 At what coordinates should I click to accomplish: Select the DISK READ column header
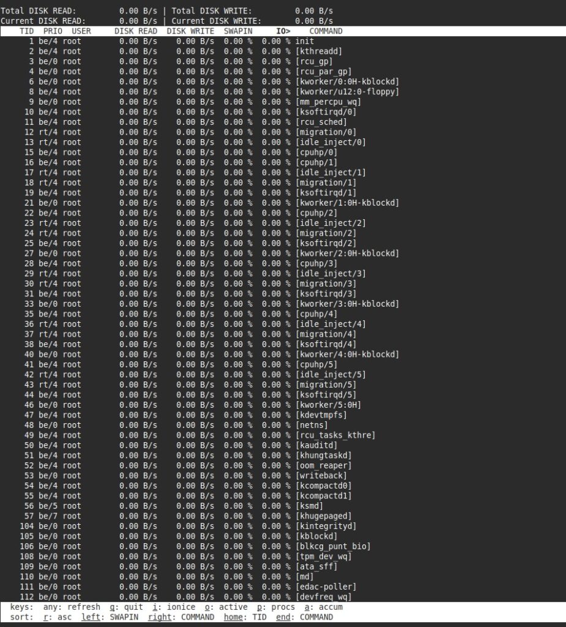point(136,31)
